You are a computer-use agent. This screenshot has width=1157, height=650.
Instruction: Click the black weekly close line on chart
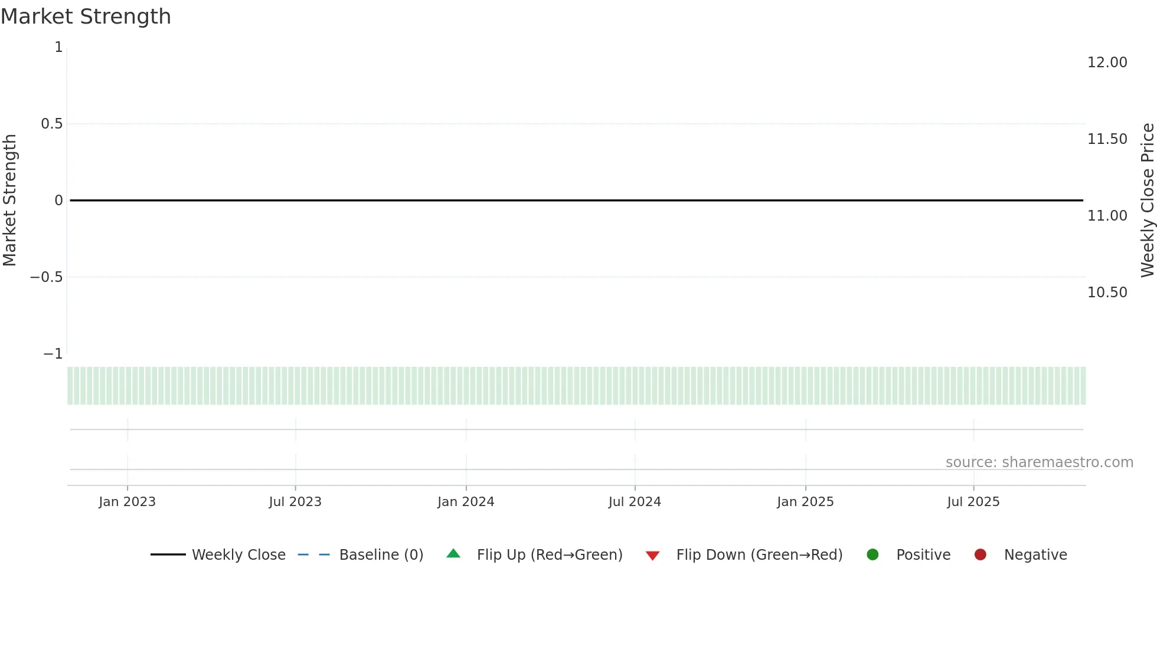pyautogui.click(x=576, y=201)
